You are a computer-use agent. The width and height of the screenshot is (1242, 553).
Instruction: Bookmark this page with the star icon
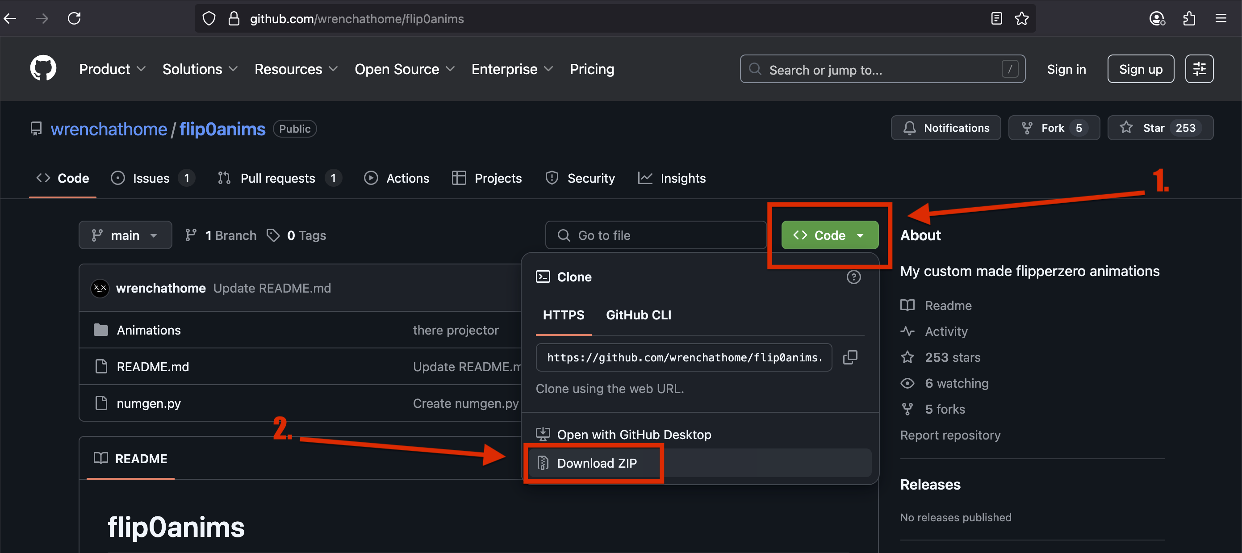click(1021, 19)
